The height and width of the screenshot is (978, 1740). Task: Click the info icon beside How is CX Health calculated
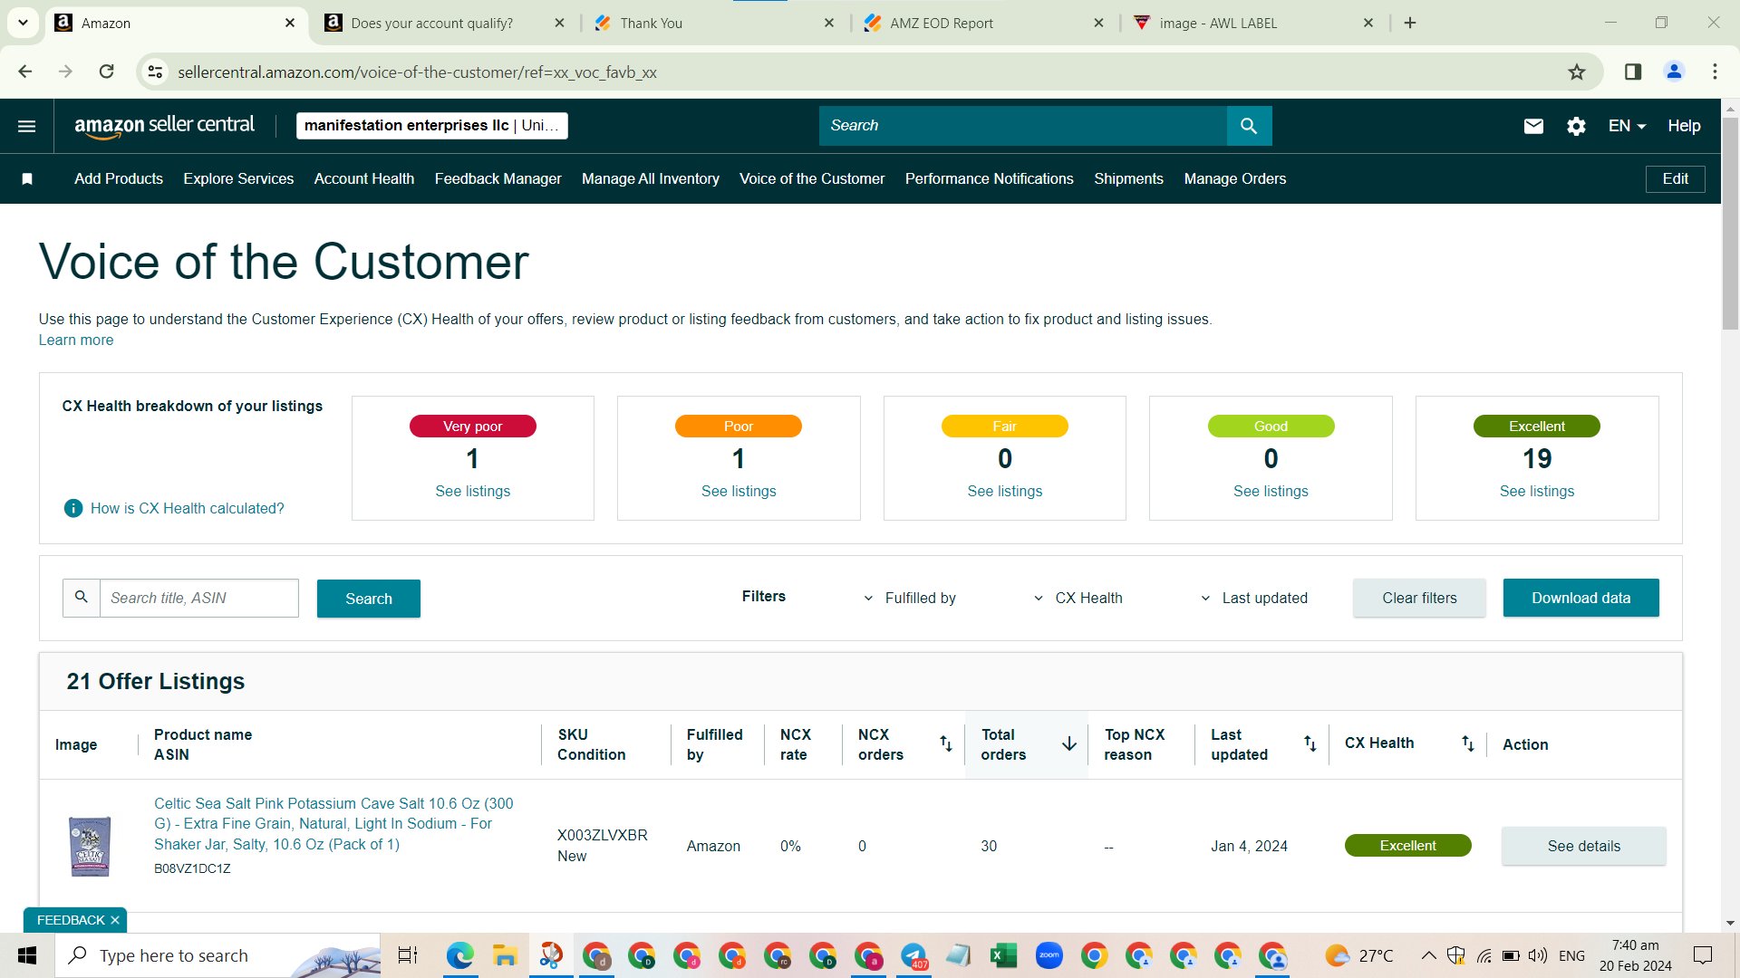click(x=73, y=509)
